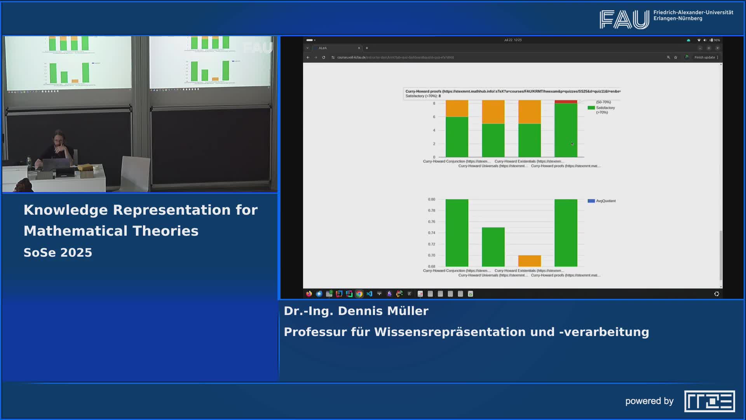Click the Finish update button

coord(704,58)
